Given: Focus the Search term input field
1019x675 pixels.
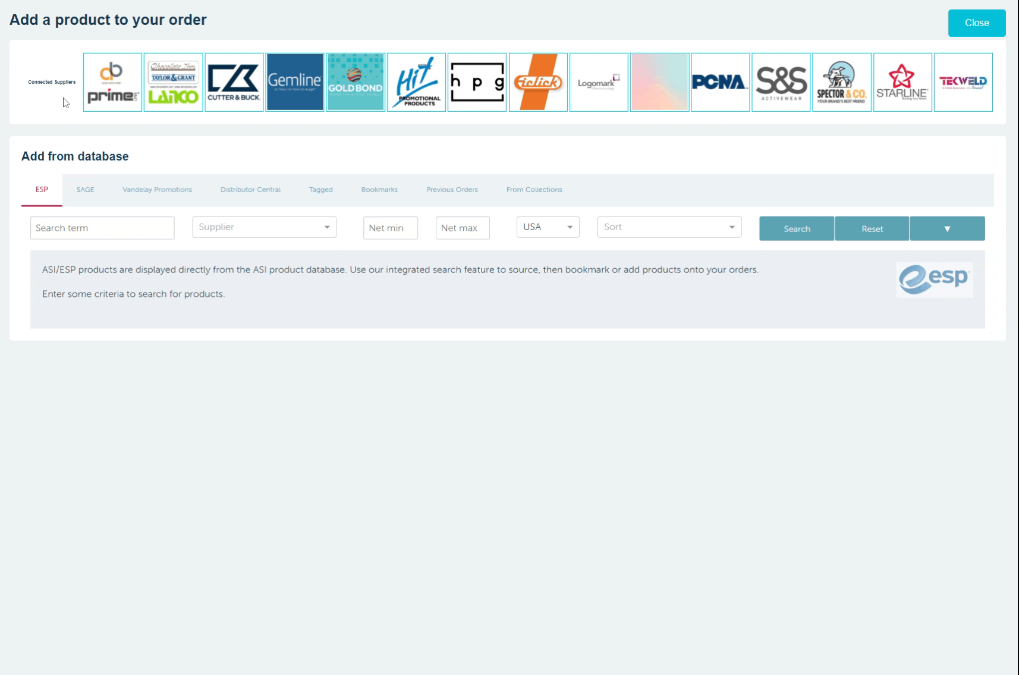Looking at the screenshot, I should click(102, 228).
